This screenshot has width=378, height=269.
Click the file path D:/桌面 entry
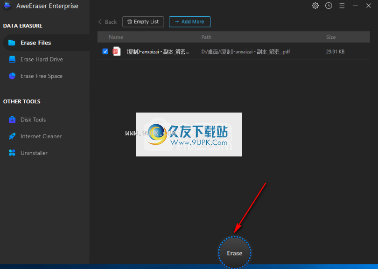click(245, 52)
